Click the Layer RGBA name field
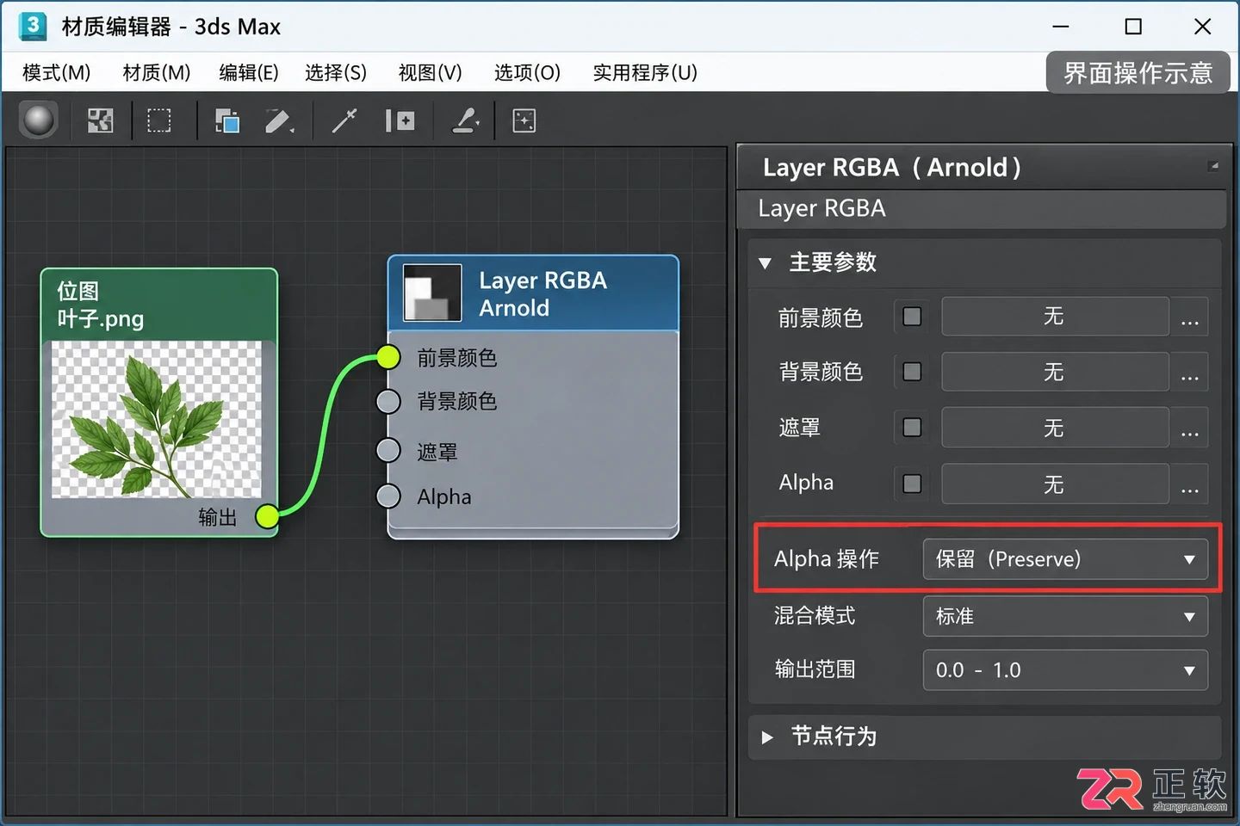Viewport: 1240px width, 826px height. [982, 209]
